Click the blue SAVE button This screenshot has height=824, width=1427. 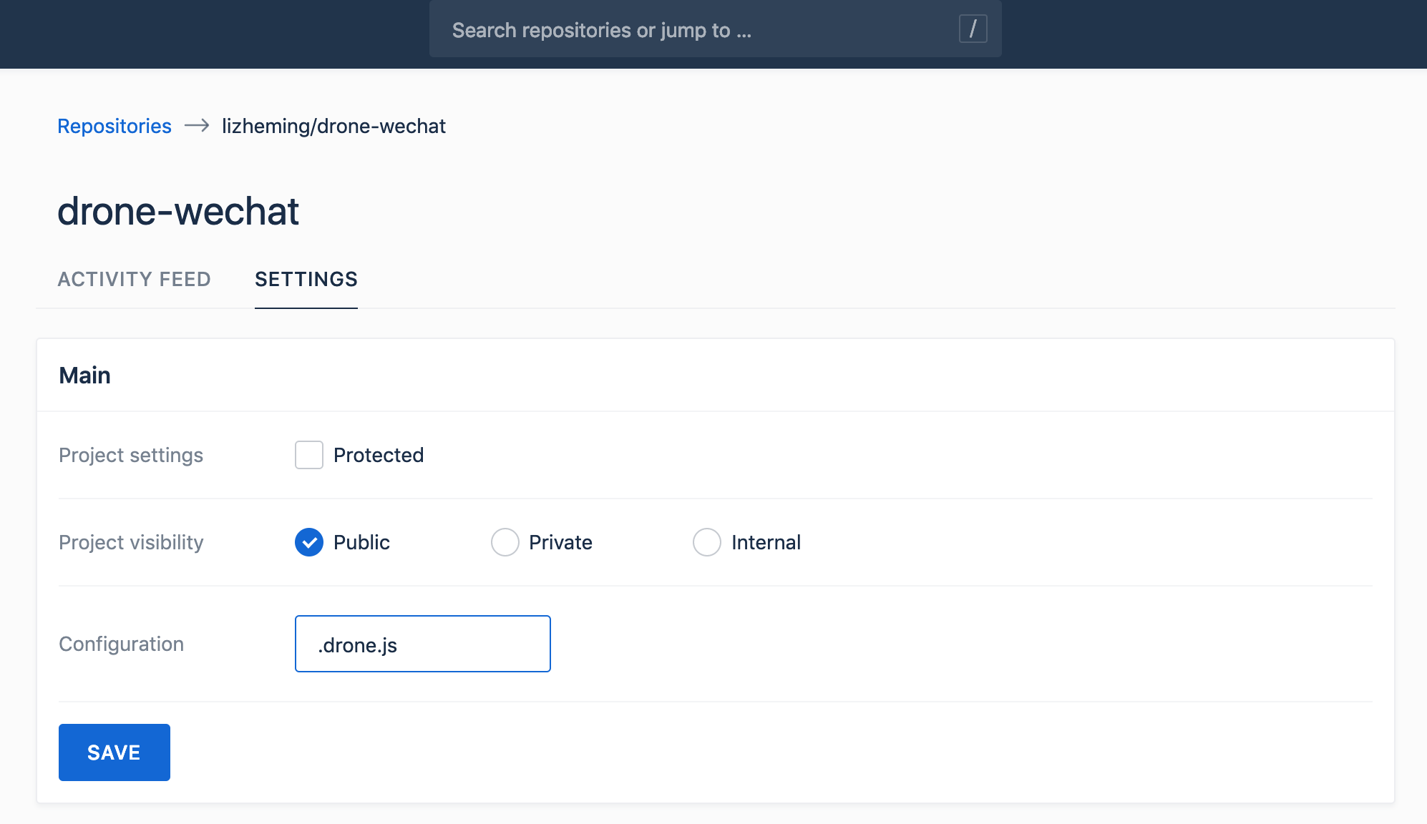[x=115, y=752]
